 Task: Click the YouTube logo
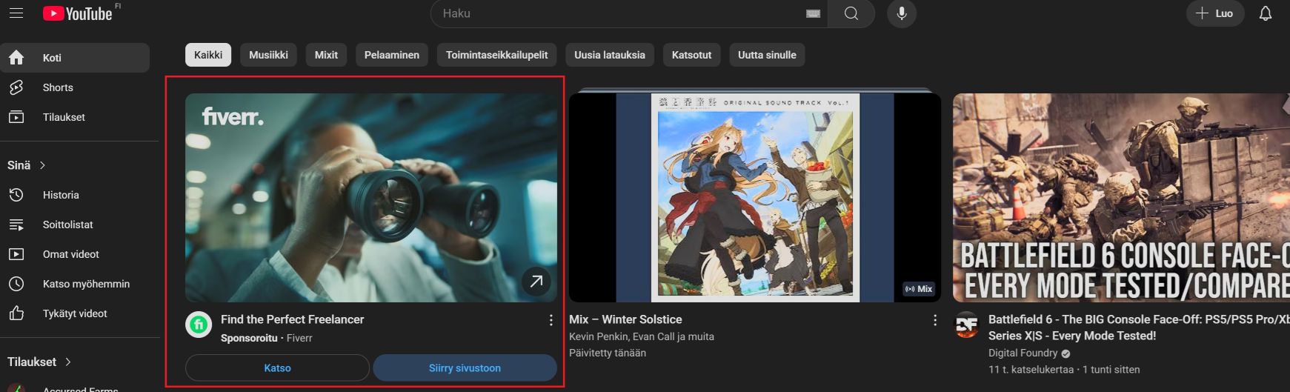[x=78, y=13]
